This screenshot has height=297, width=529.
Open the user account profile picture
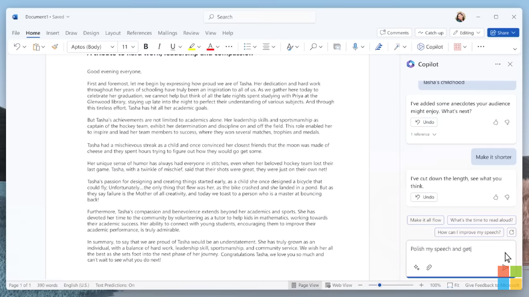(x=460, y=17)
